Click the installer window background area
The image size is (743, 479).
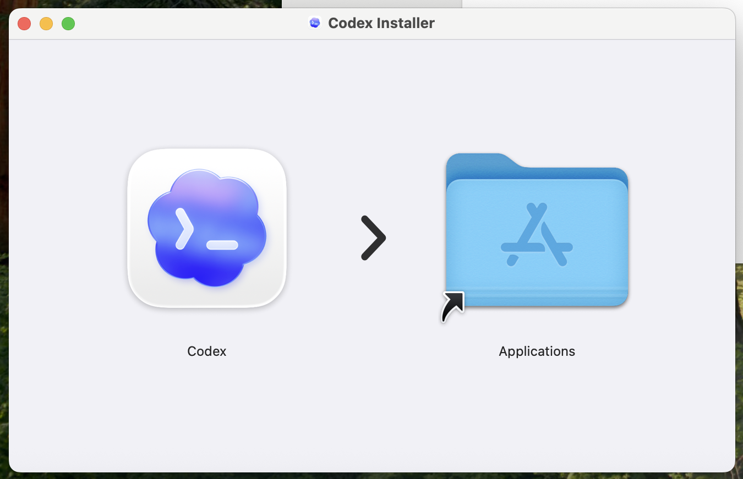tap(372, 418)
